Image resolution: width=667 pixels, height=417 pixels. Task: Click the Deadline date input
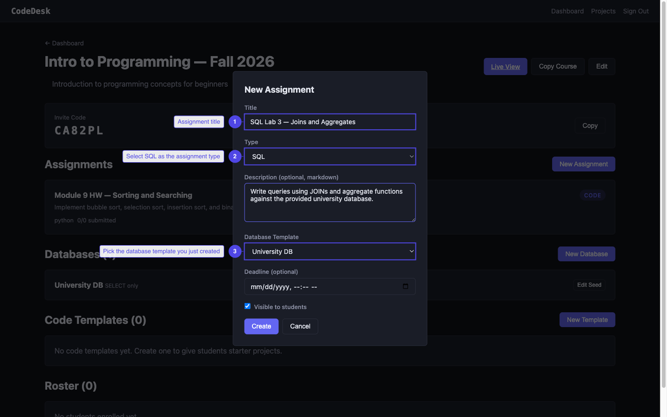pos(322,286)
